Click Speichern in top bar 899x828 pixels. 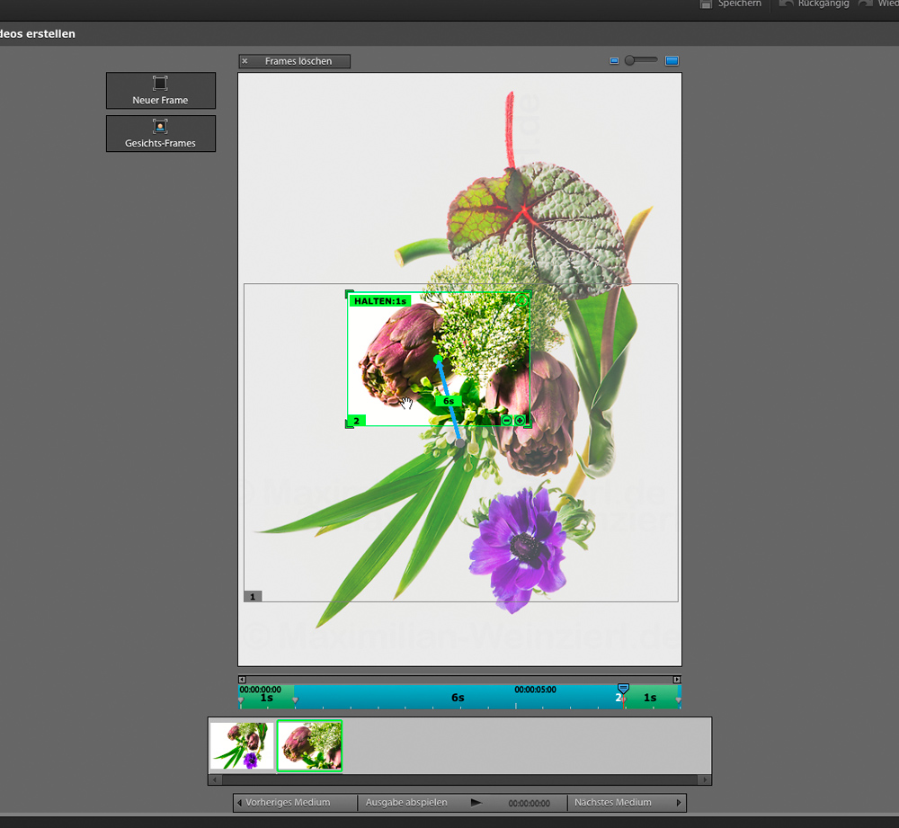(731, 4)
